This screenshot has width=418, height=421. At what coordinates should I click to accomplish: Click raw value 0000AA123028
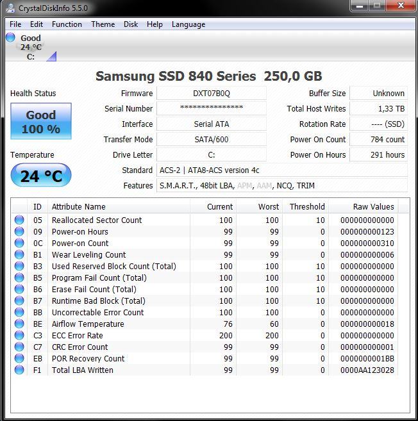[x=367, y=370]
